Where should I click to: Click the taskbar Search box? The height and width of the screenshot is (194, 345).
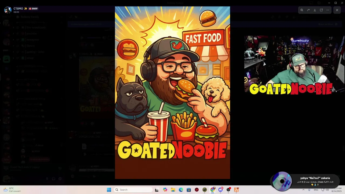click(x=133, y=190)
